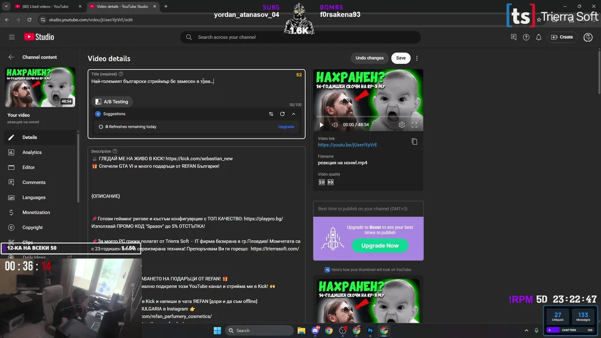This screenshot has width=601, height=338.
Task: Enter fullscreen in the video preview
Action: pyautogui.click(x=415, y=125)
